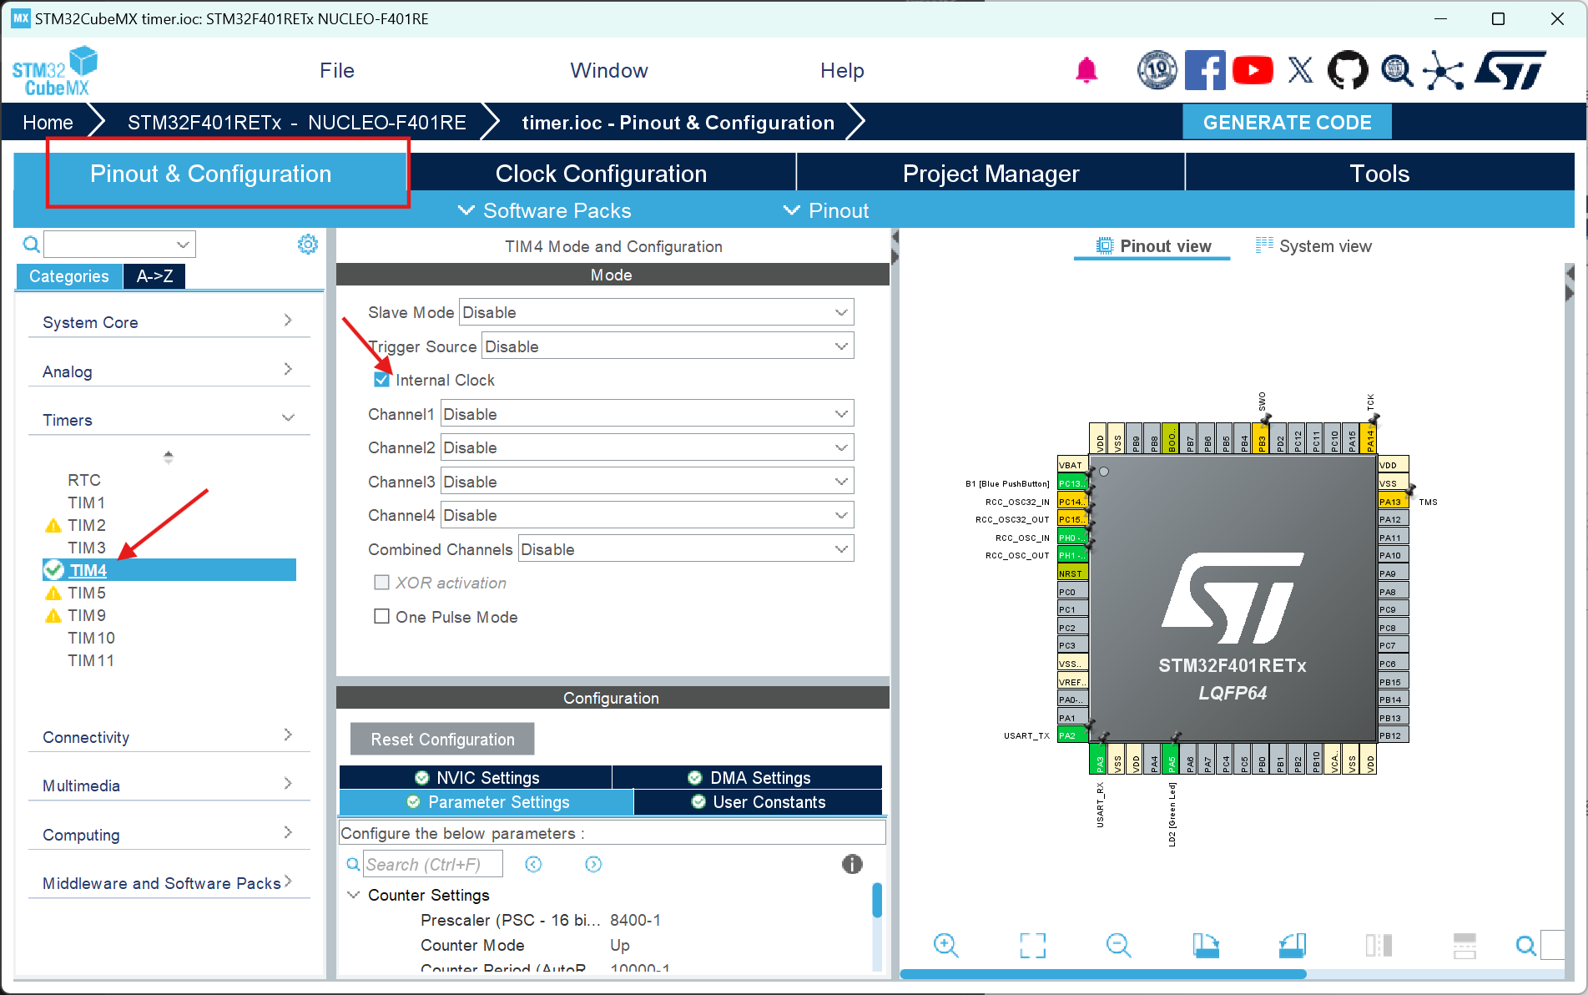Open the Software Packs dropdown menu
Screen dimensions: 1588x995
(x=545, y=211)
